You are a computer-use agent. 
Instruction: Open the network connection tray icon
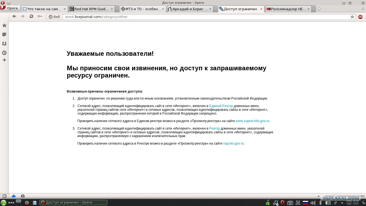point(335,203)
